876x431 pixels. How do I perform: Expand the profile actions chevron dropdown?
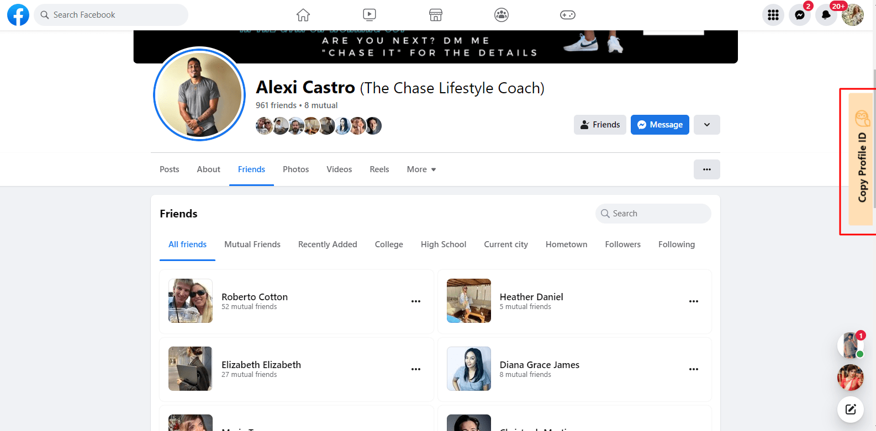(707, 125)
